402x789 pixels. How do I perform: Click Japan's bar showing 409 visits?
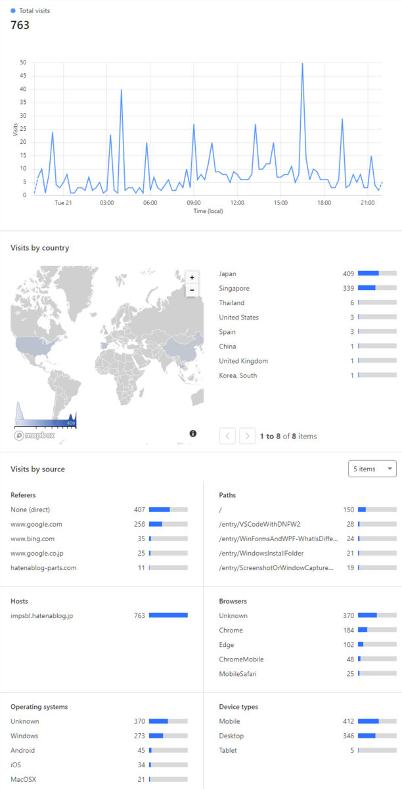pos(377,274)
